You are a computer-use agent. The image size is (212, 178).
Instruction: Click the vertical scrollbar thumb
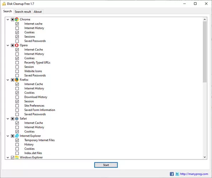pyautogui.click(x=205, y=52)
